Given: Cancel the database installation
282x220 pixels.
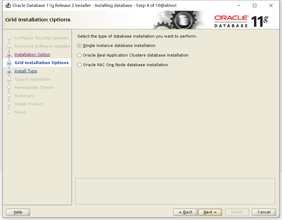Looking at the screenshot, I should (x=264, y=212).
